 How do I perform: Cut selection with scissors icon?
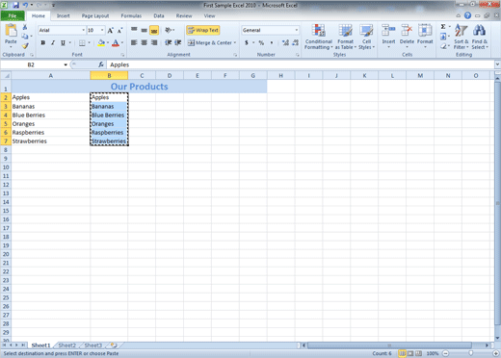coord(25,27)
